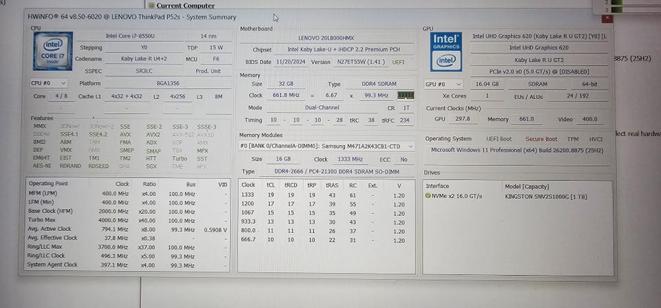Click the 1333 row in memory timings table
Viewport: 661px width, 308px height.
[x=326, y=195]
